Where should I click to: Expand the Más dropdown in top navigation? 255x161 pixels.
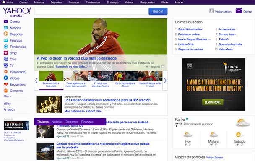(179, 3)
